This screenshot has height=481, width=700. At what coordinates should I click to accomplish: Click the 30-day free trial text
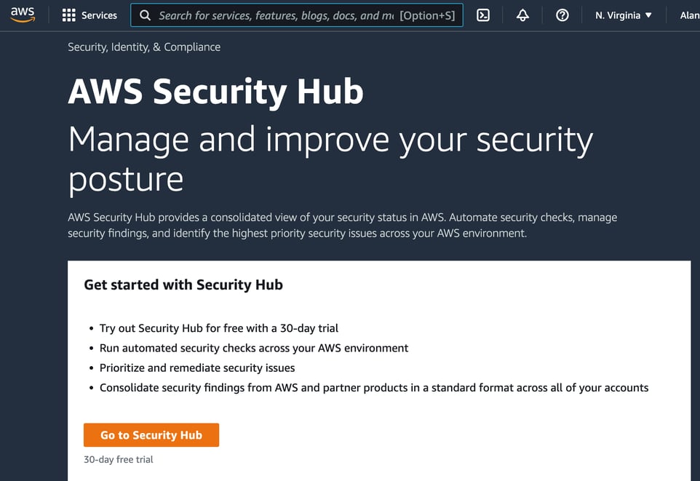tap(119, 459)
